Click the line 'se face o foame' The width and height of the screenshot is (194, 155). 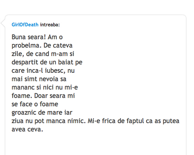[35, 104]
